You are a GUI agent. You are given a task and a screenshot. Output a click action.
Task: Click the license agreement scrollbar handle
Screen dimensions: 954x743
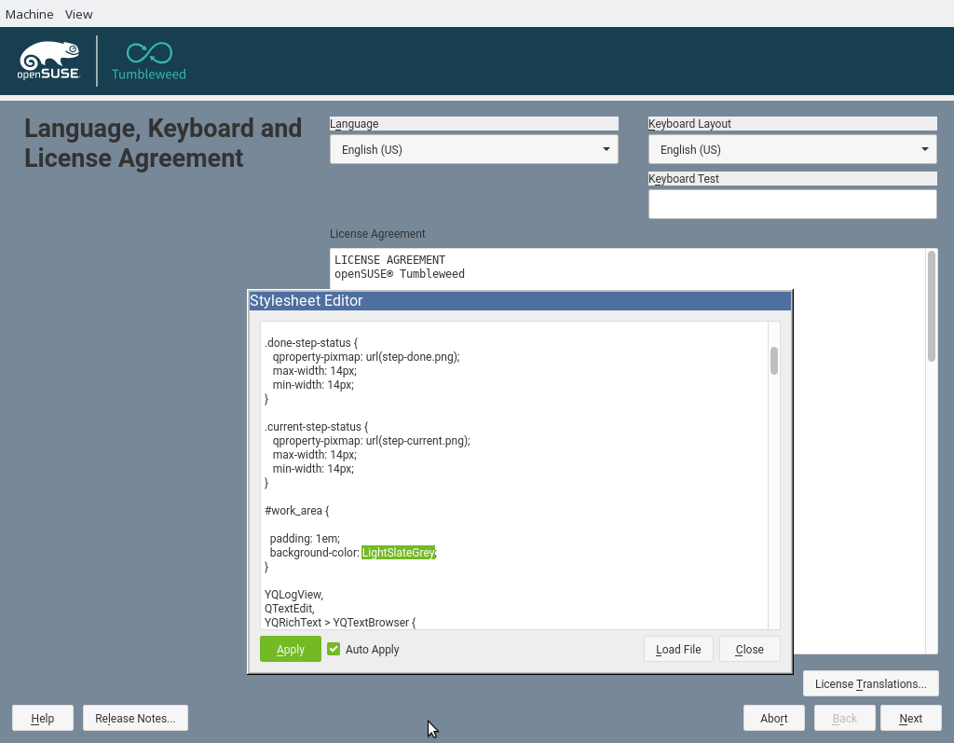[931, 306]
